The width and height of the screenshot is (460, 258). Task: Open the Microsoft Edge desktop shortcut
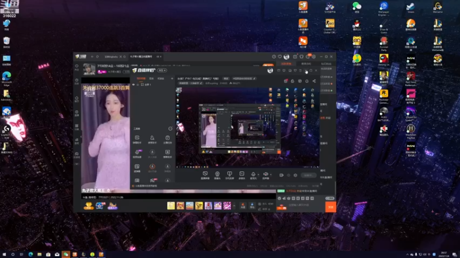point(6,79)
